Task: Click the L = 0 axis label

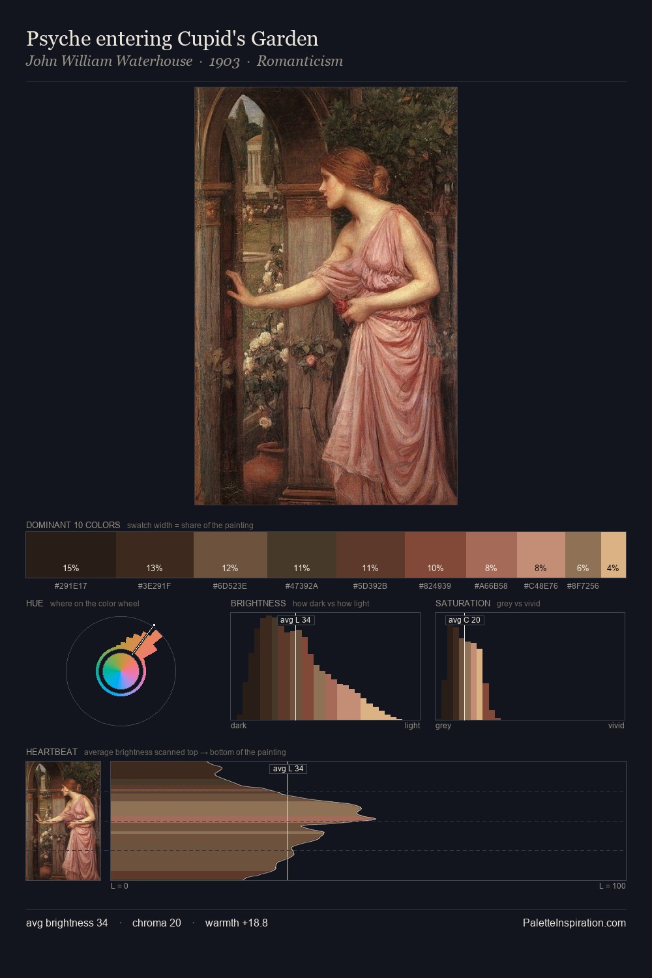Action: [119, 886]
